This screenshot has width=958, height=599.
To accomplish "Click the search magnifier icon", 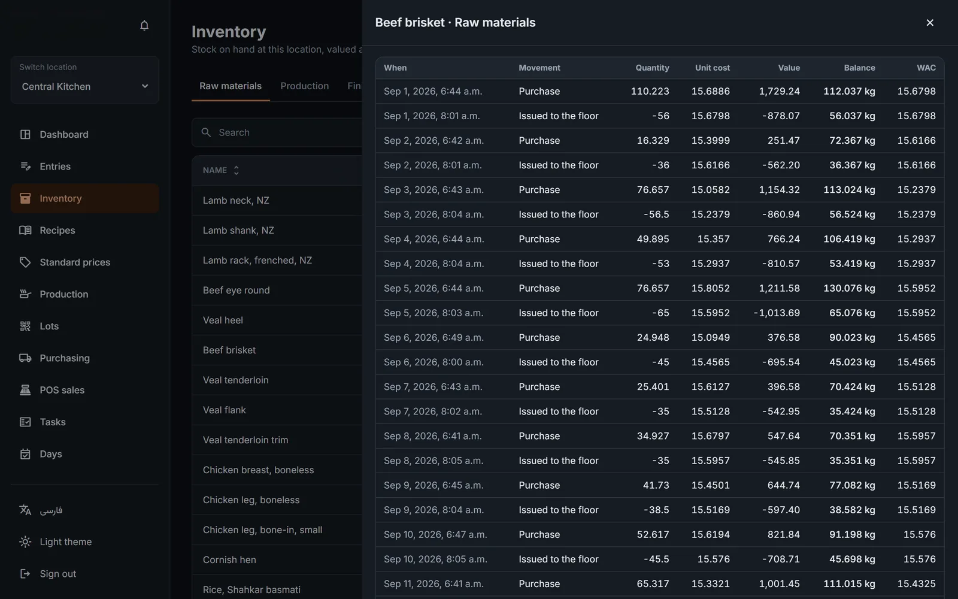I will [x=206, y=132].
